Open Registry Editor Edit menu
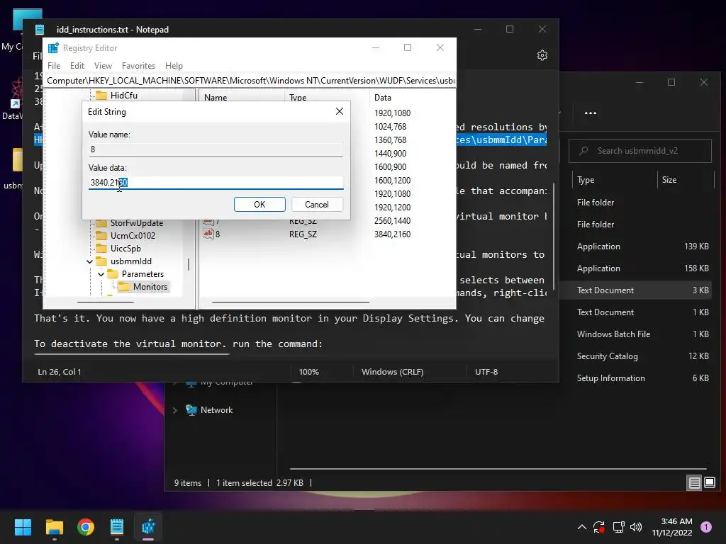726x544 pixels. [x=77, y=66]
